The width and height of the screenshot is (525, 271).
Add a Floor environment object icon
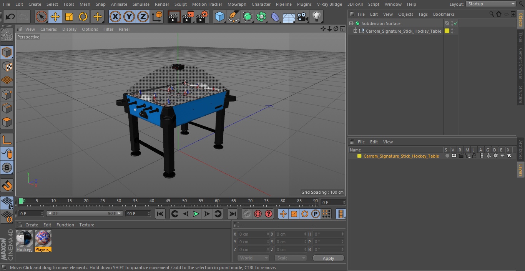289,17
